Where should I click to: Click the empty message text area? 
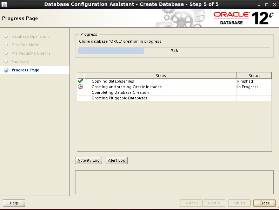coord(174,182)
